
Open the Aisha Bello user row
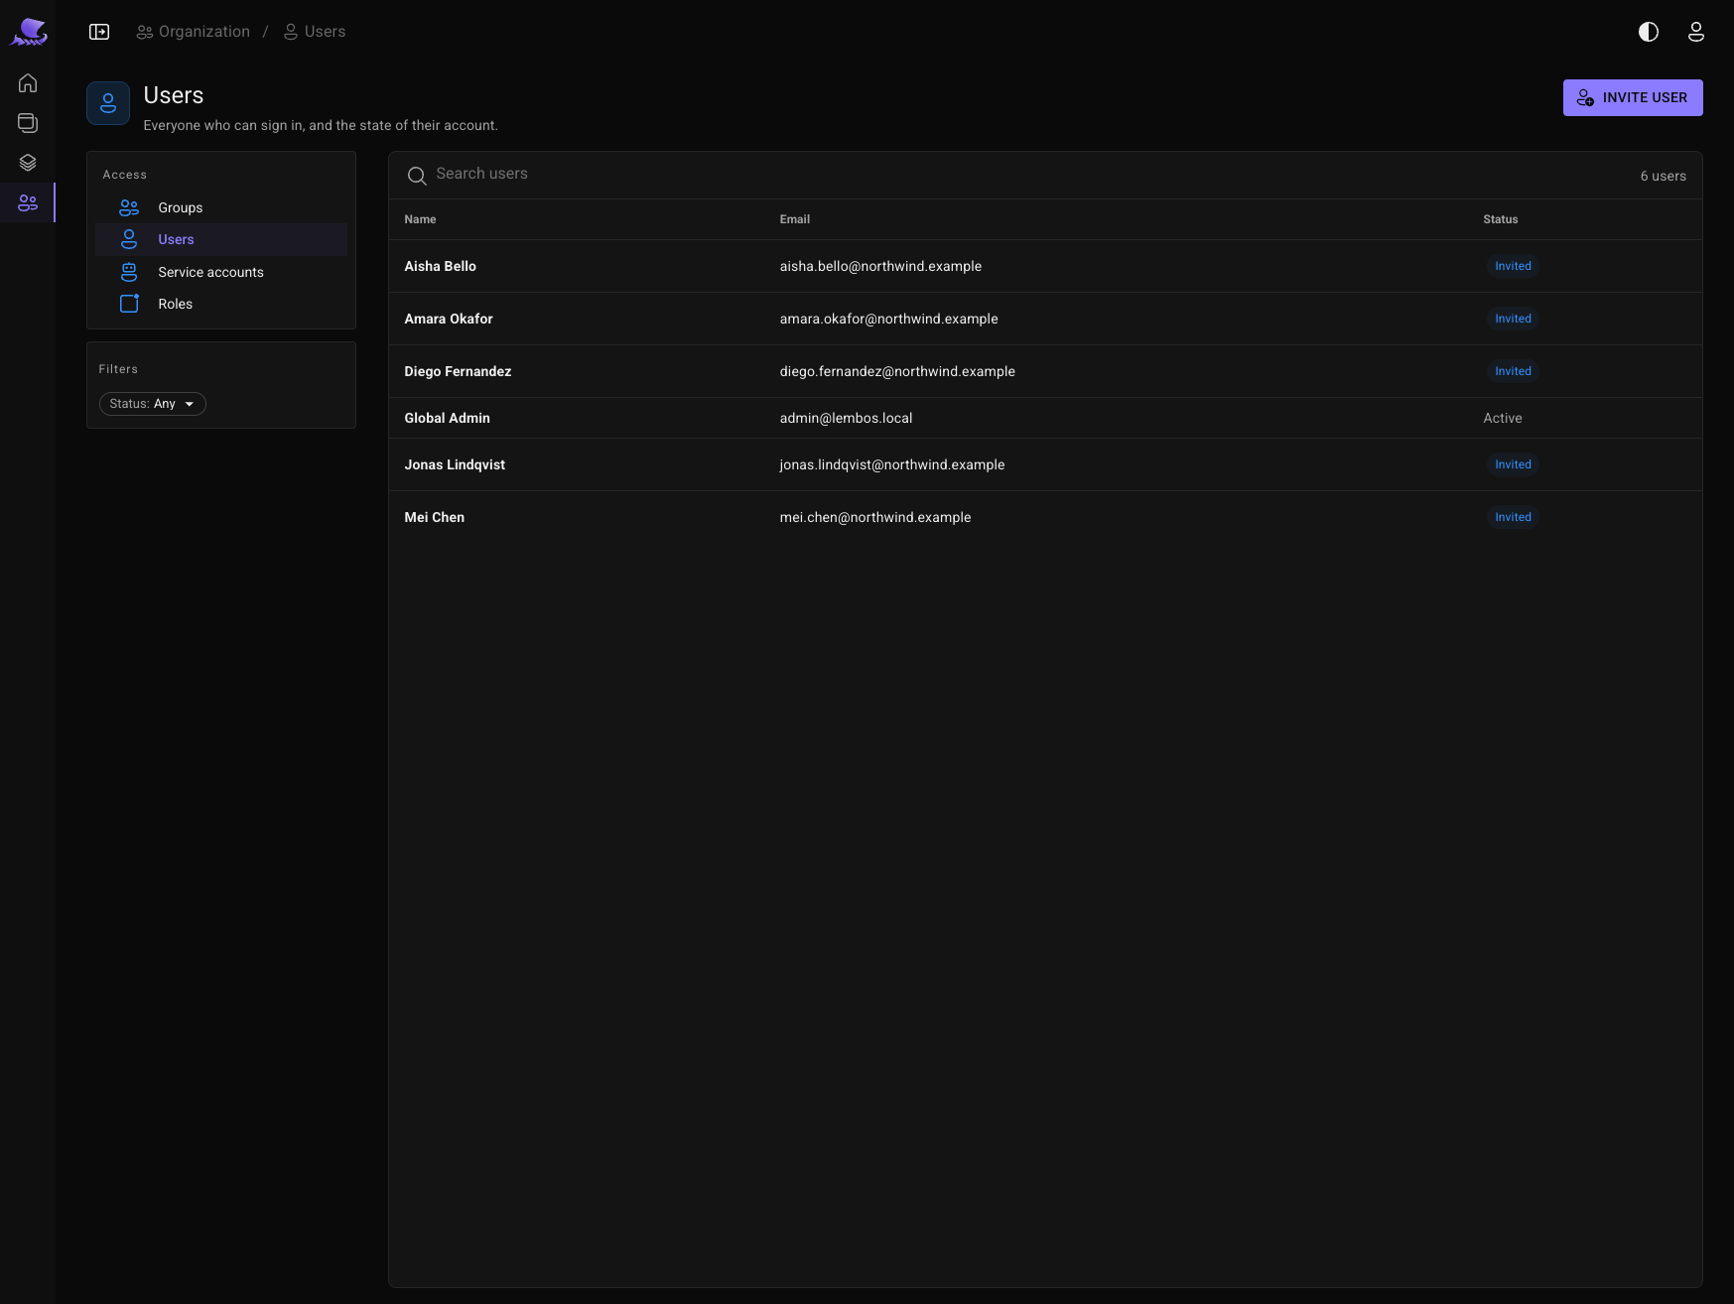1045,266
